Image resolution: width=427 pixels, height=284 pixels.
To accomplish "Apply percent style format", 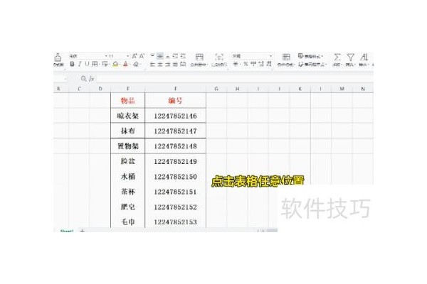I will tap(246, 64).
